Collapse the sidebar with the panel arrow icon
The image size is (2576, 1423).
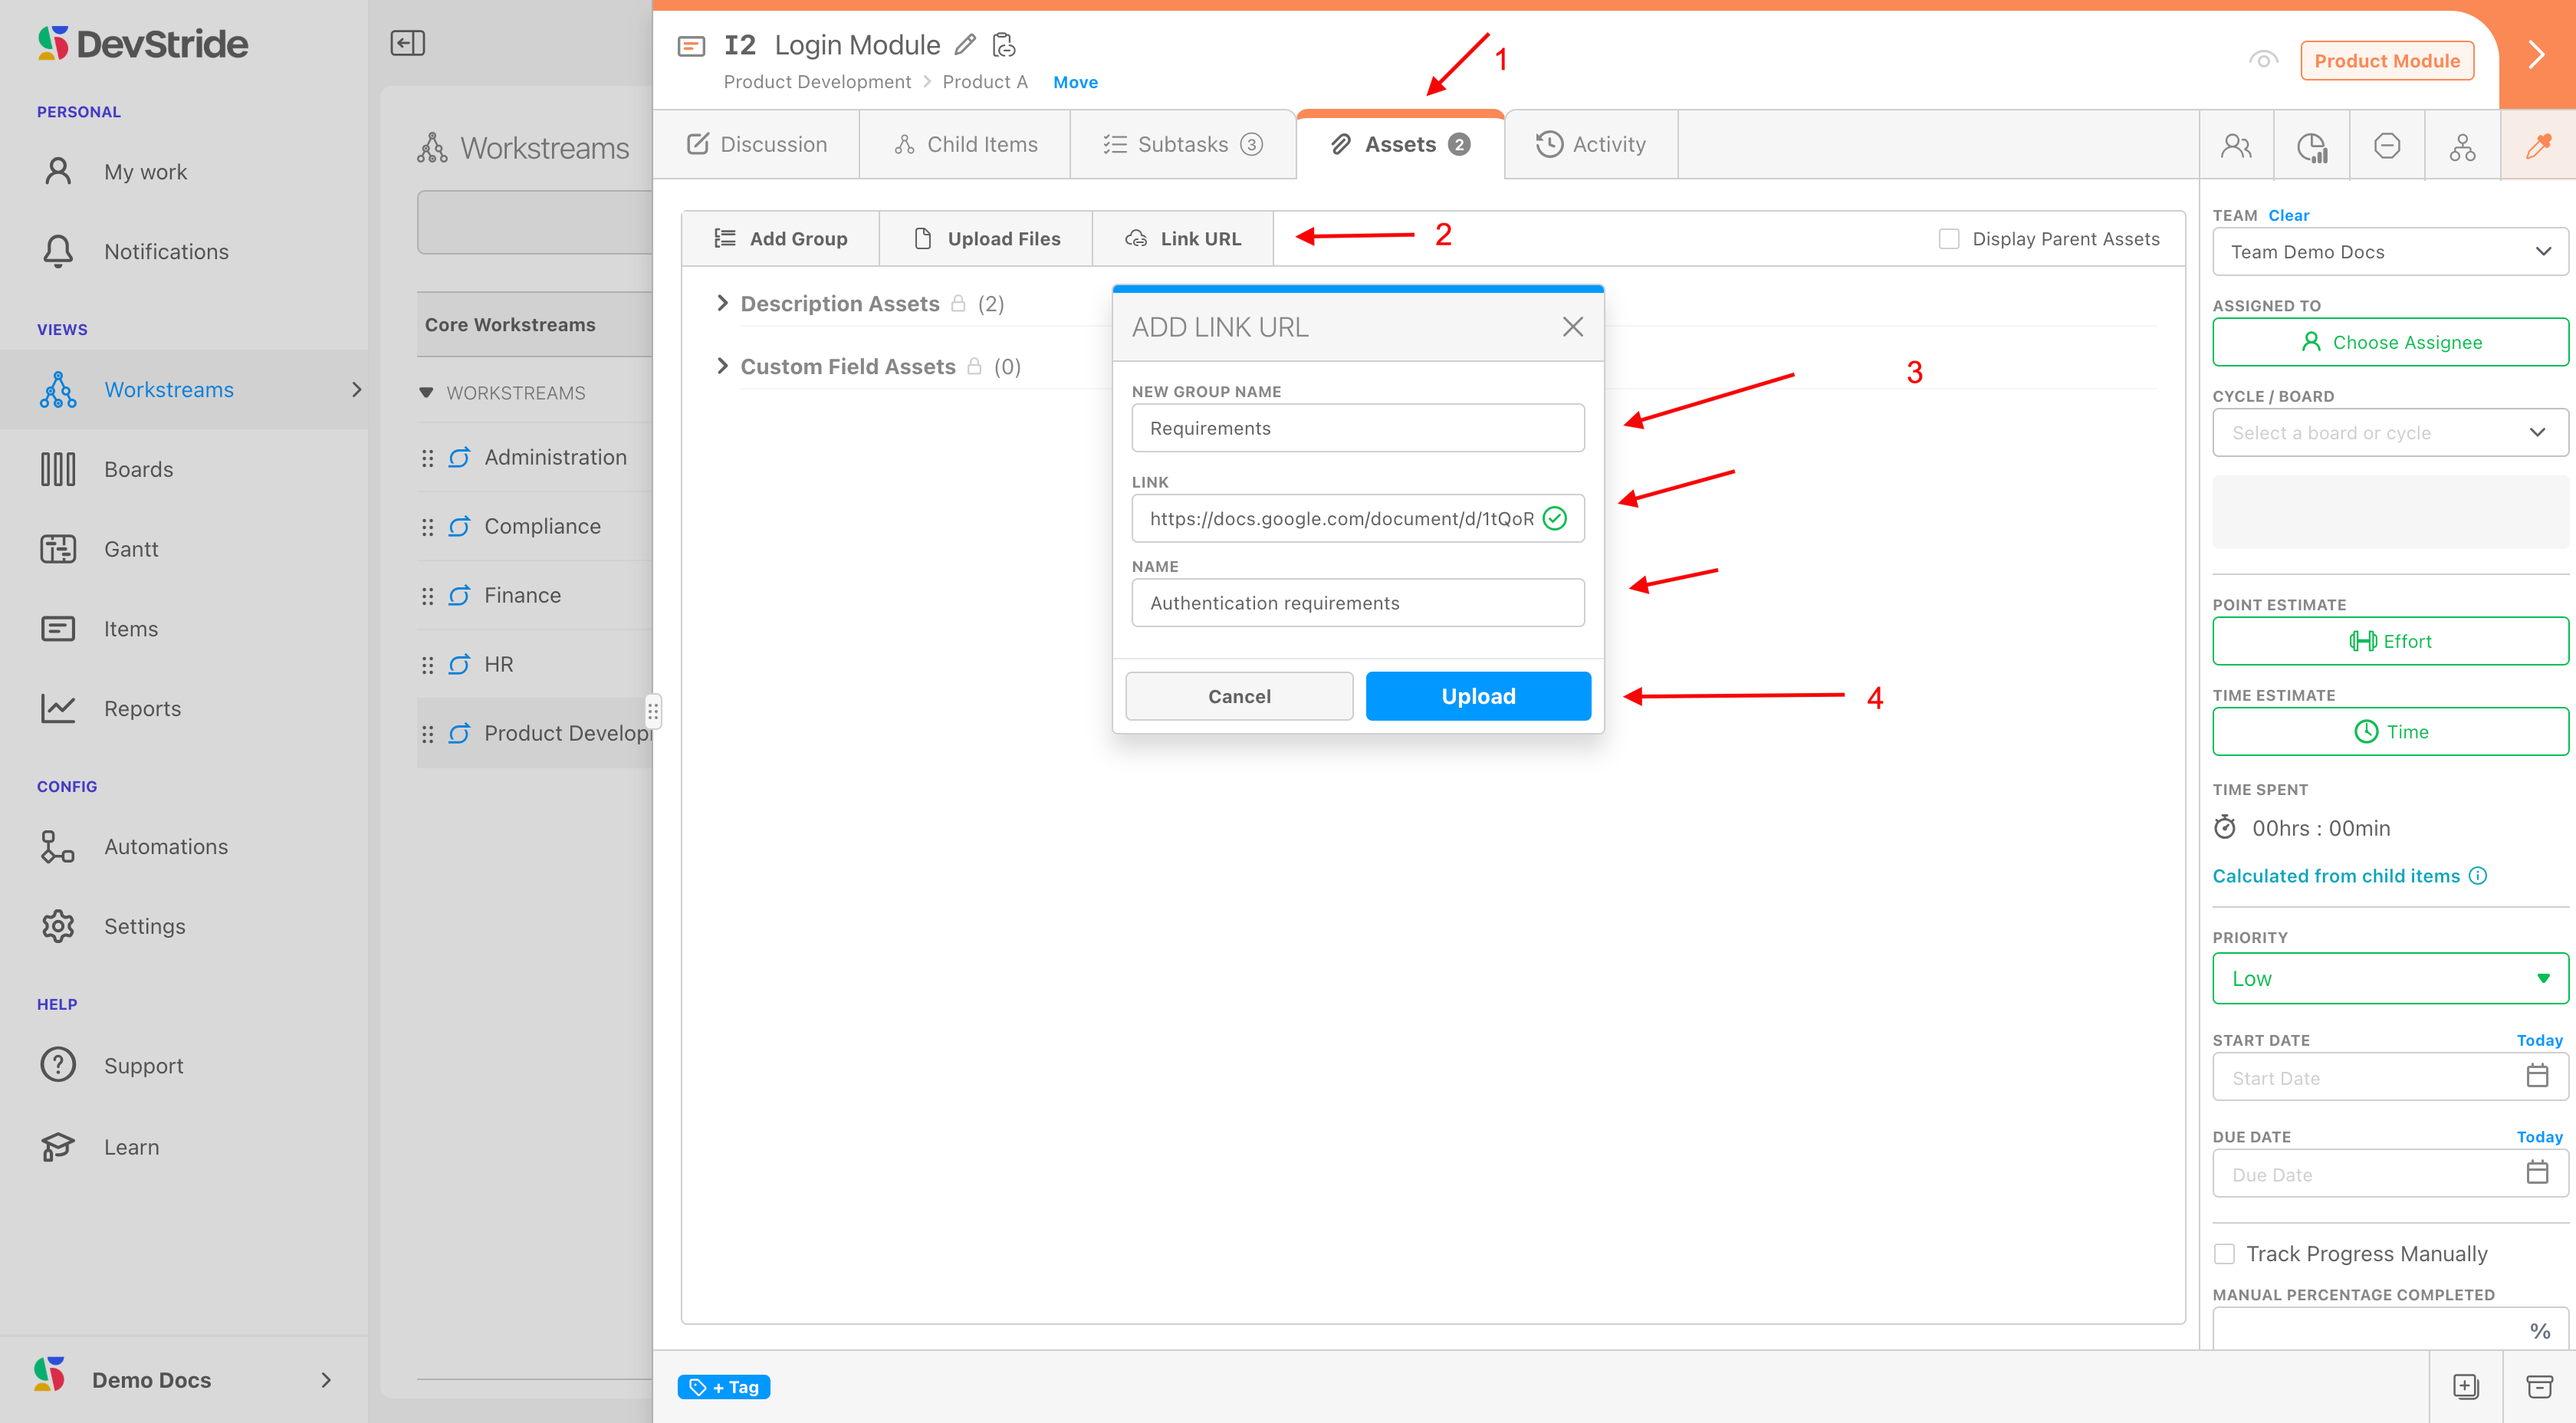coord(407,43)
